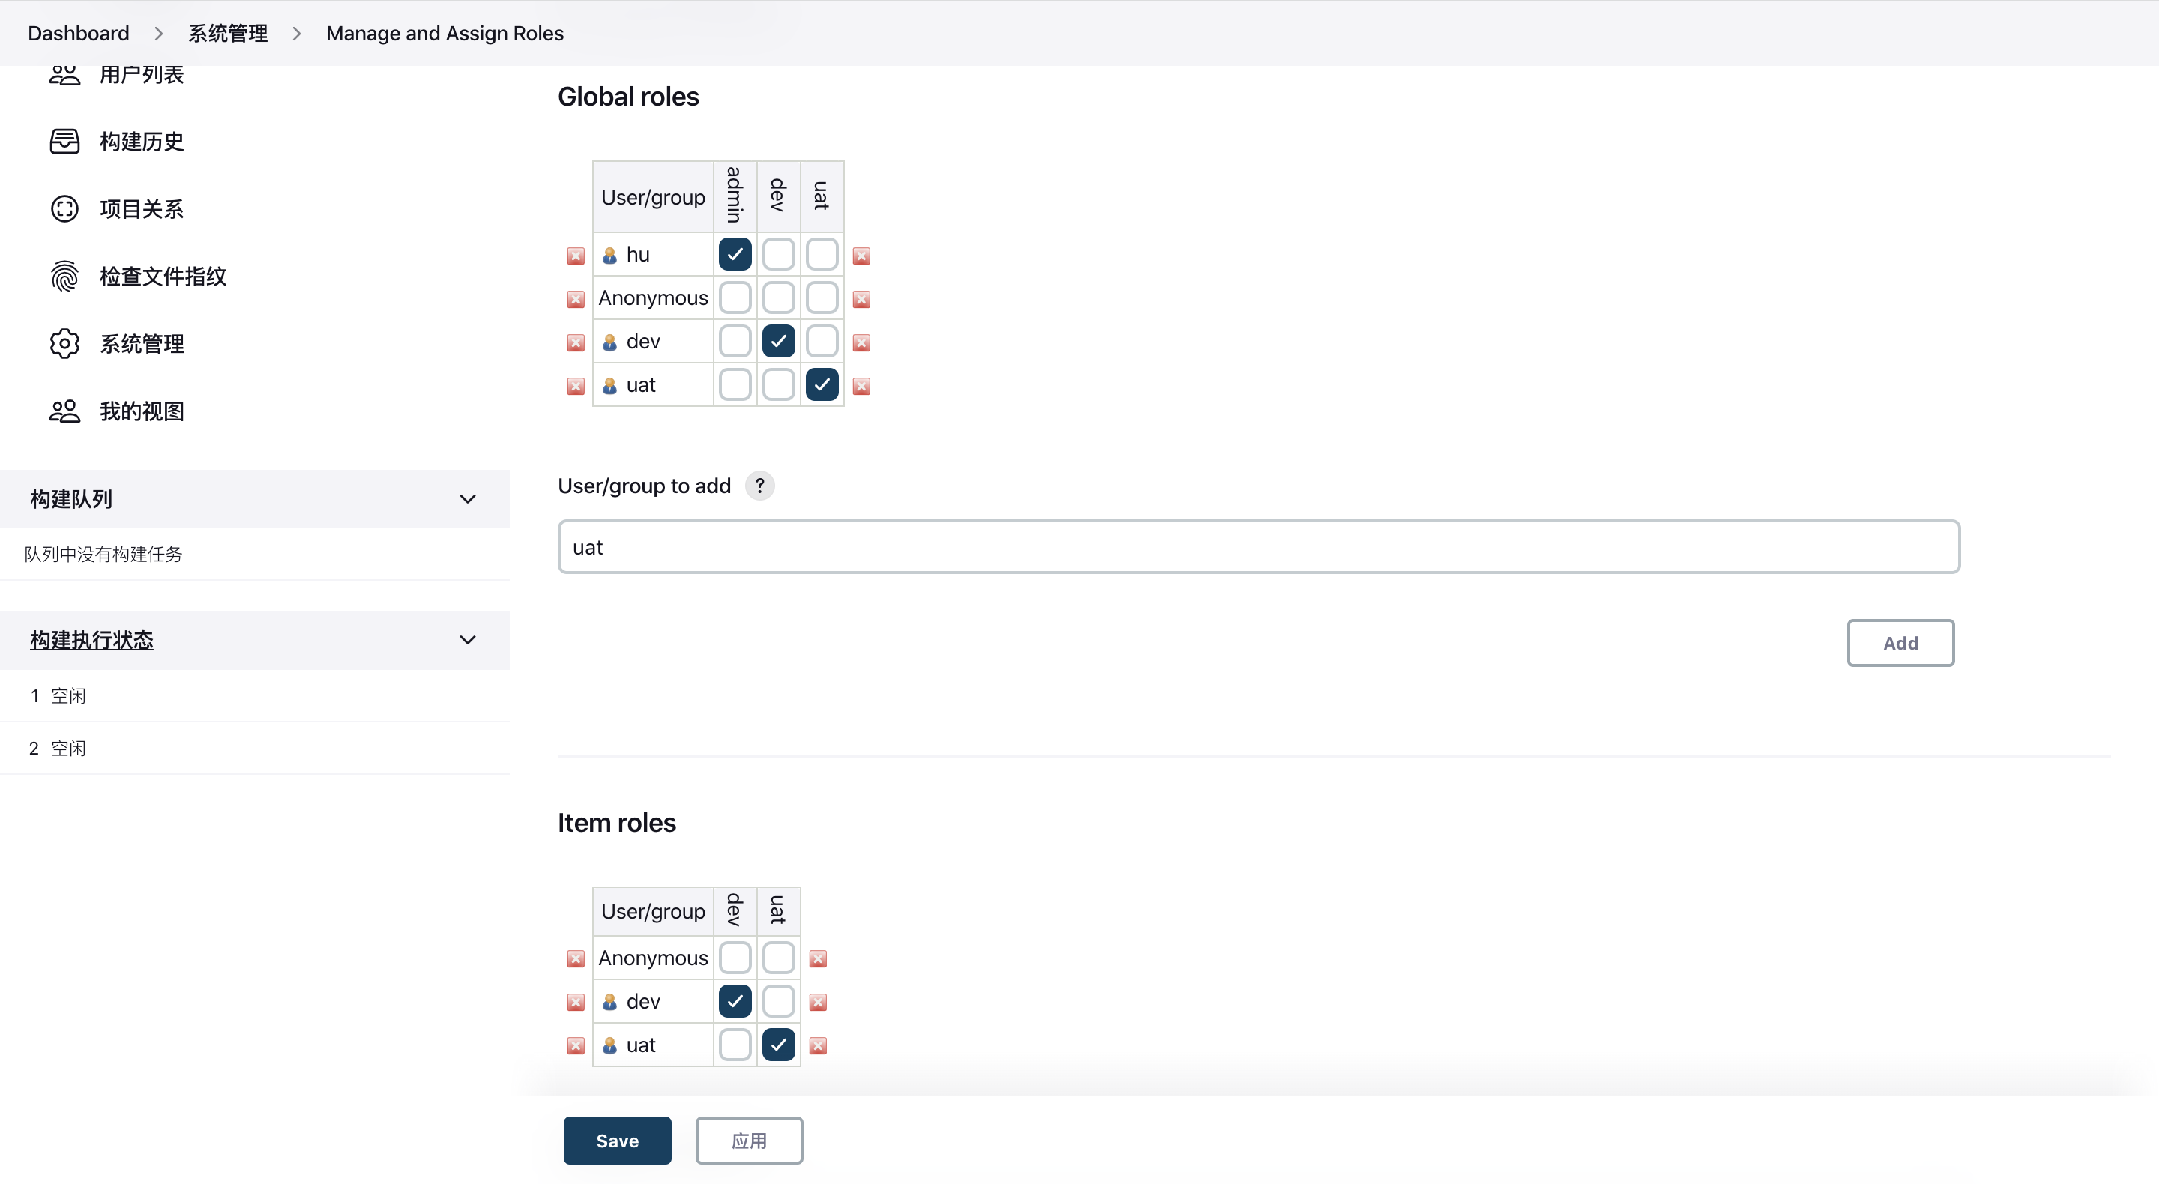
Task: Click admin column header, Global roles
Action: point(735,196)
